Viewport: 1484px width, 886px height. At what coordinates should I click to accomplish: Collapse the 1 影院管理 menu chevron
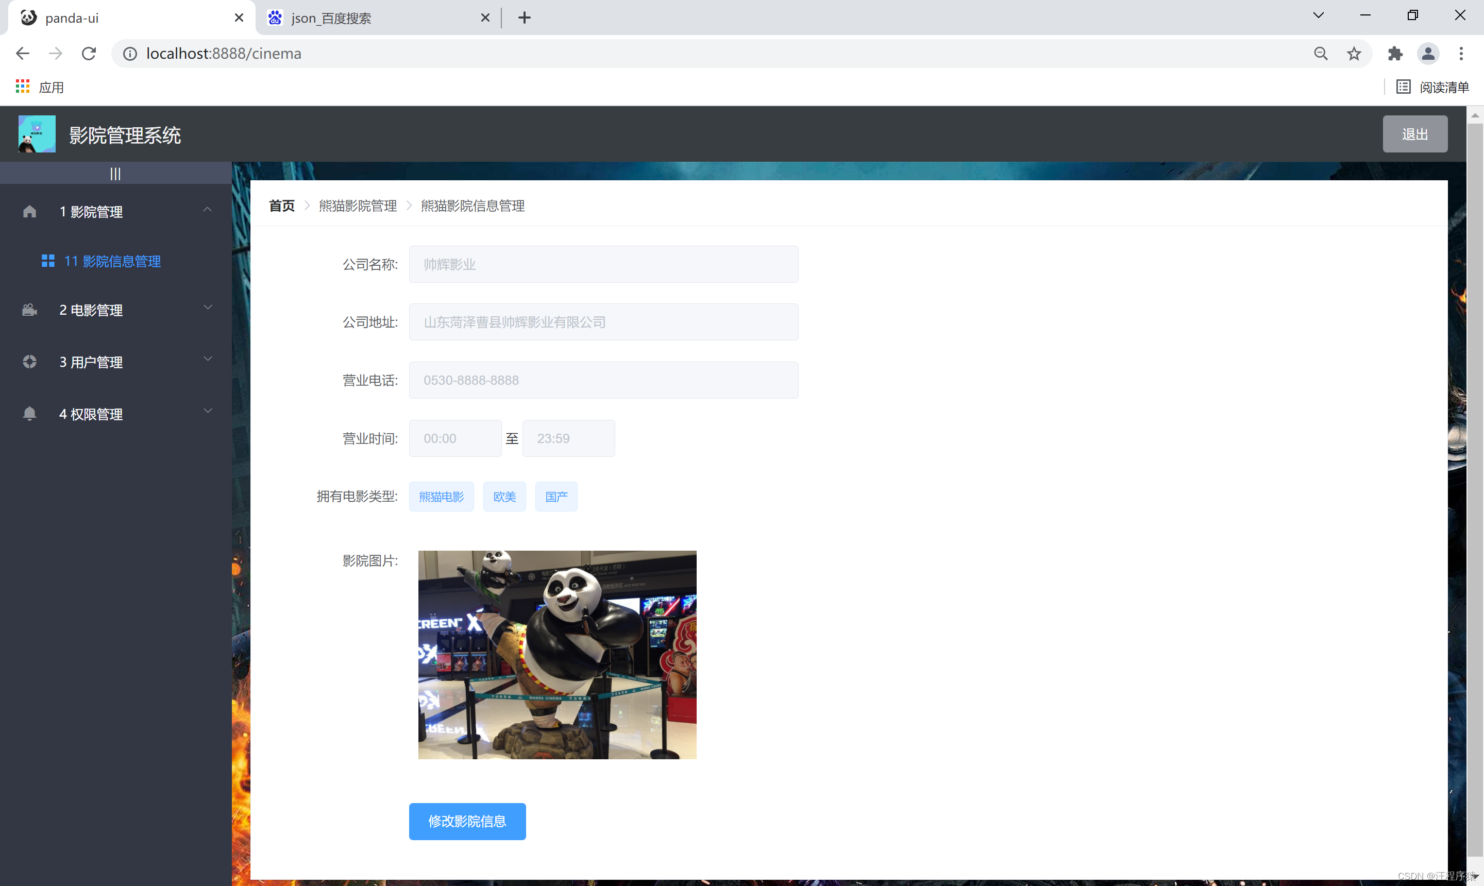point(207,210)
